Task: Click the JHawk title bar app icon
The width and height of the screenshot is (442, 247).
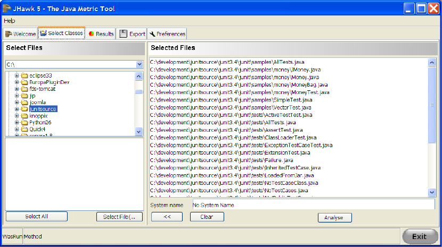Action: [x=7, y=8]
